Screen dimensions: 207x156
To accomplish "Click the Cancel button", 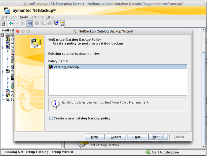I will pyautogui.click(x=116, y=137).
